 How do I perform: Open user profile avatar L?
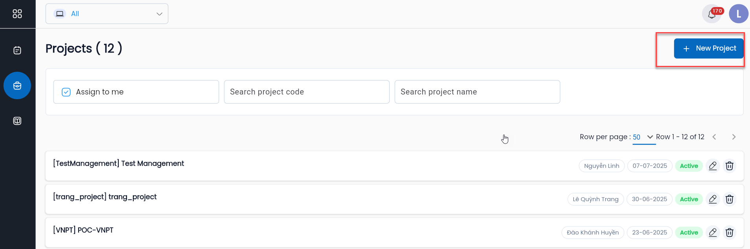click(x=738, y=14)
